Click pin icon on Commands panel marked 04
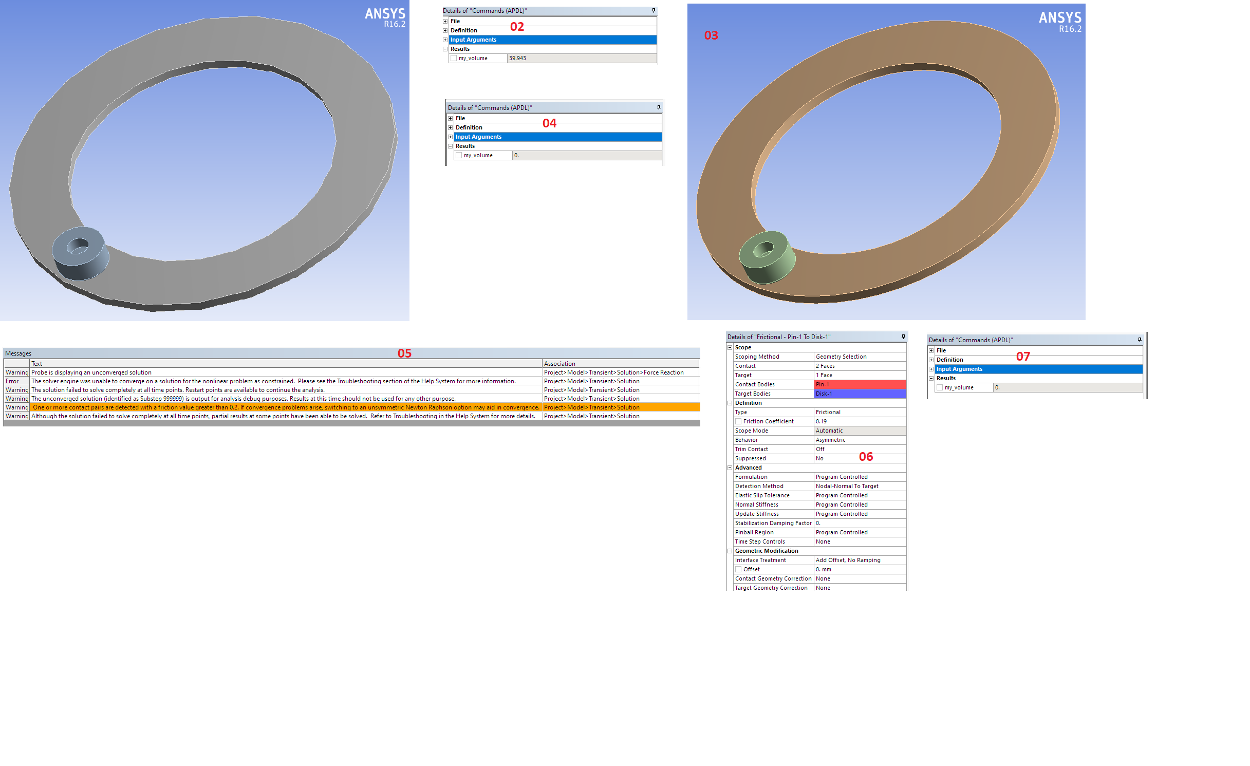 click(x=659, y=108)
